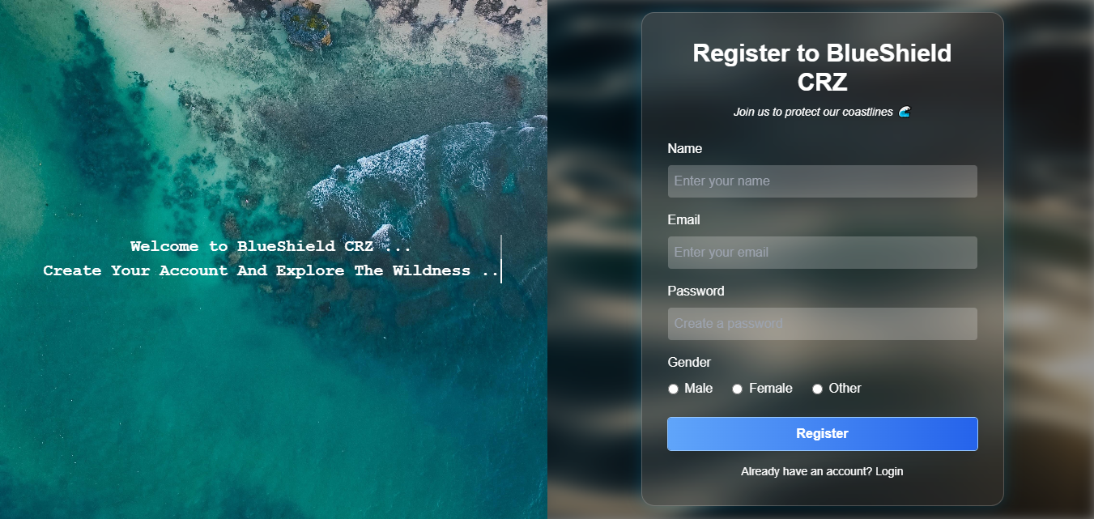Focus the Enter your name field

(x=822, y=181)
